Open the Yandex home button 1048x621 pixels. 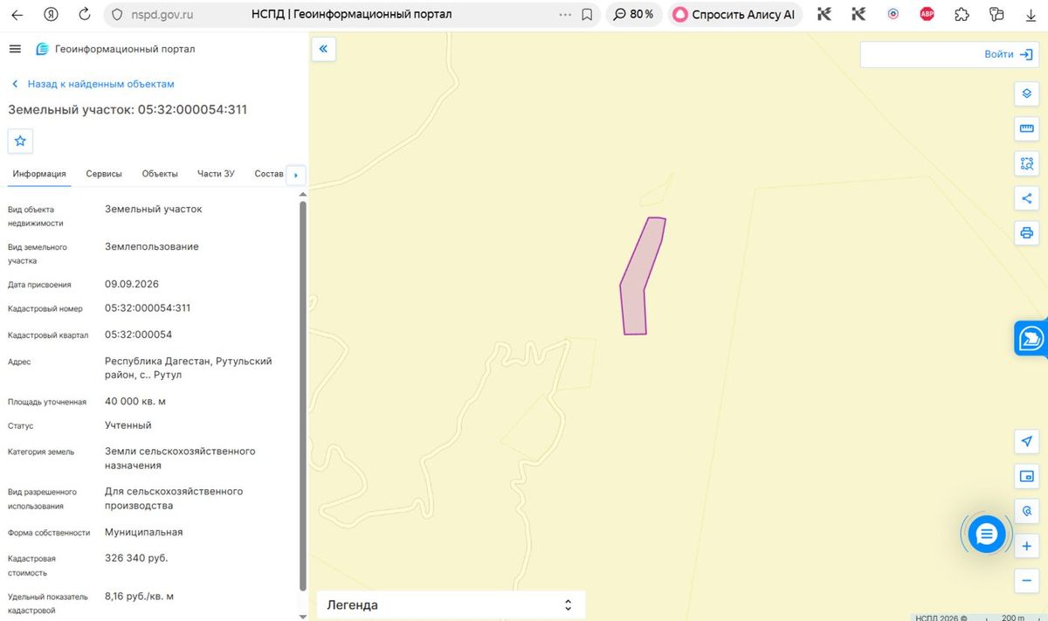(x=51, y=14)
